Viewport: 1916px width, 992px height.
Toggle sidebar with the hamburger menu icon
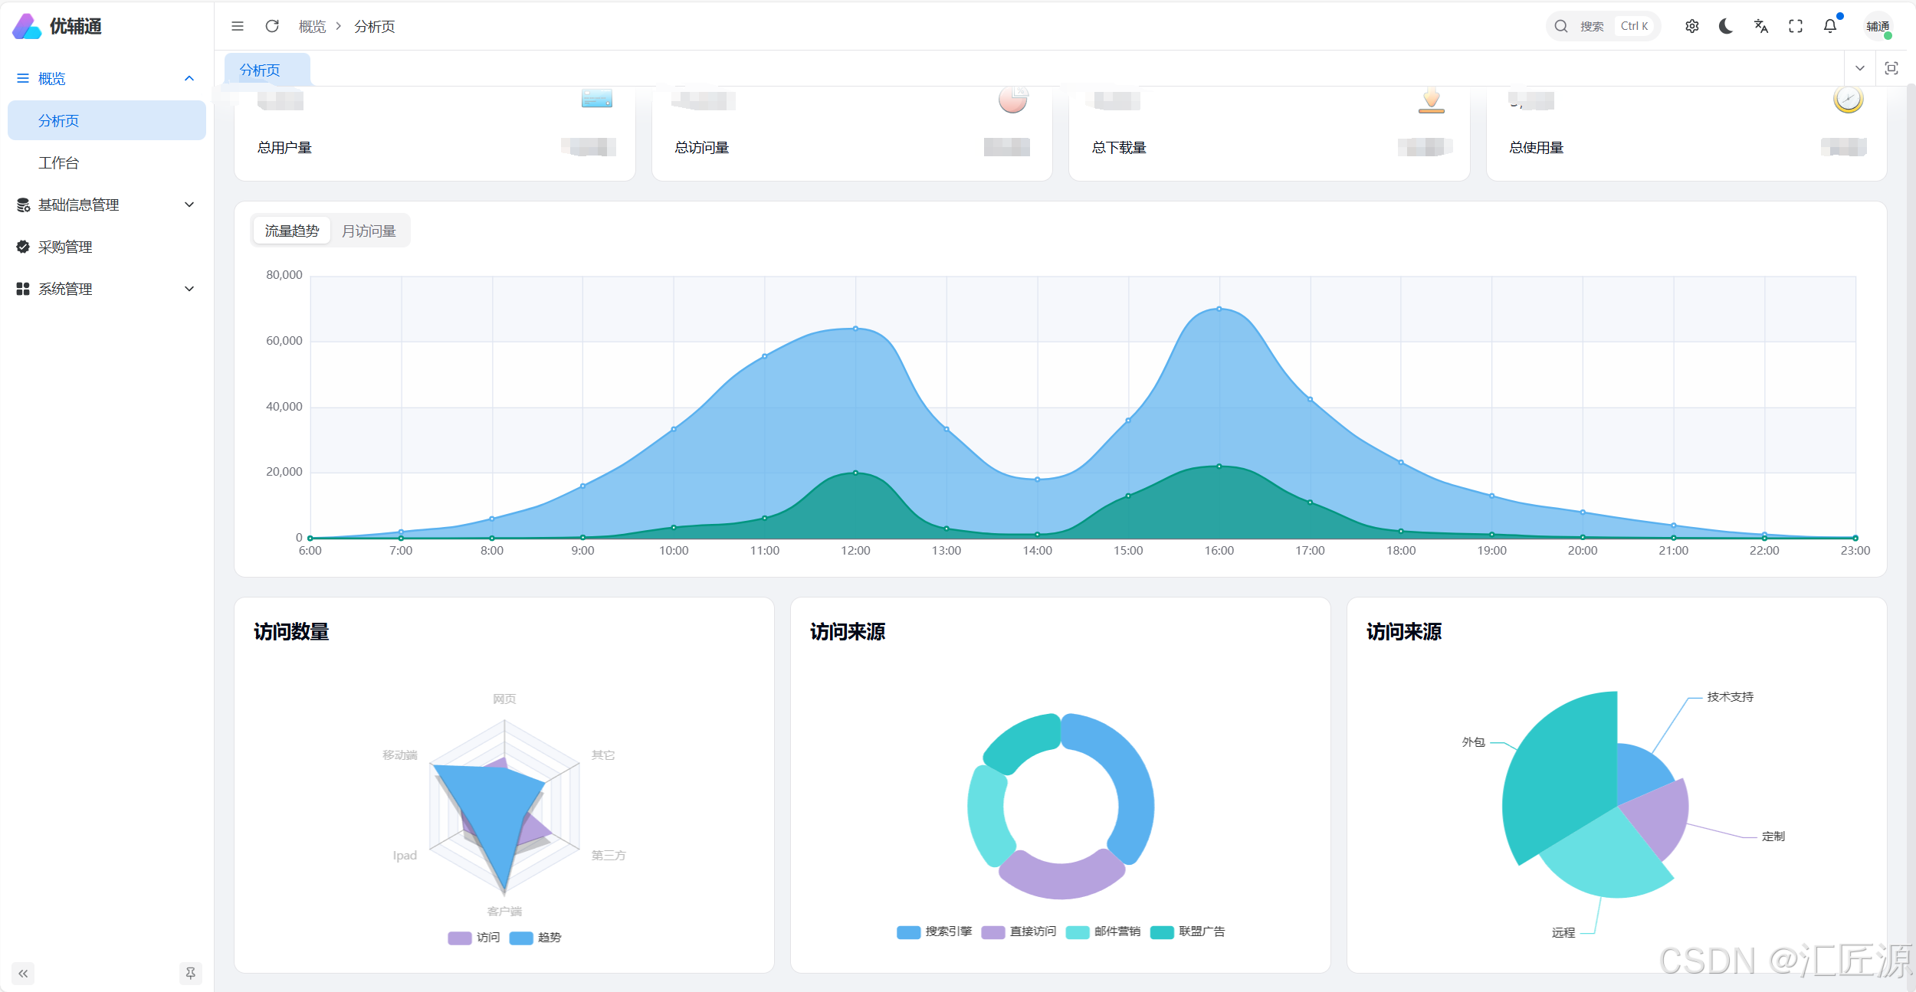pyautogui.click(x=238, y=26)
